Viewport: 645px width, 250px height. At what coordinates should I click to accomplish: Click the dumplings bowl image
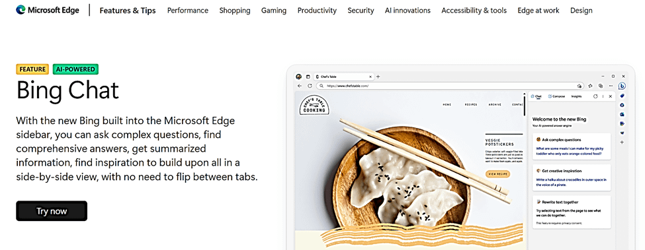click(401, 178)
